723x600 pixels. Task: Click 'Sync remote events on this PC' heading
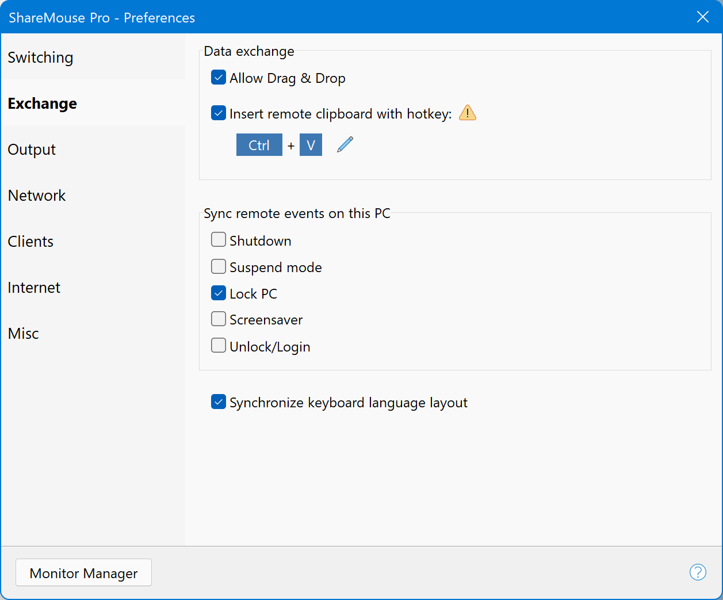point(297,213)
